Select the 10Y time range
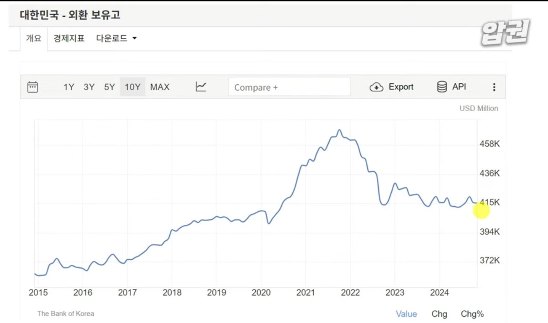The height and width of the screenshot is (323, 548). click(x=132, y=87)
